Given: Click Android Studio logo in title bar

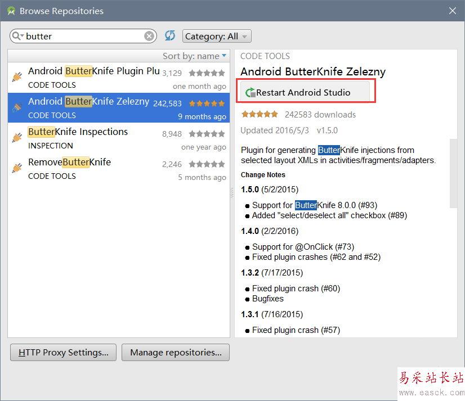Looking at the screenshot, I should 11,11.
